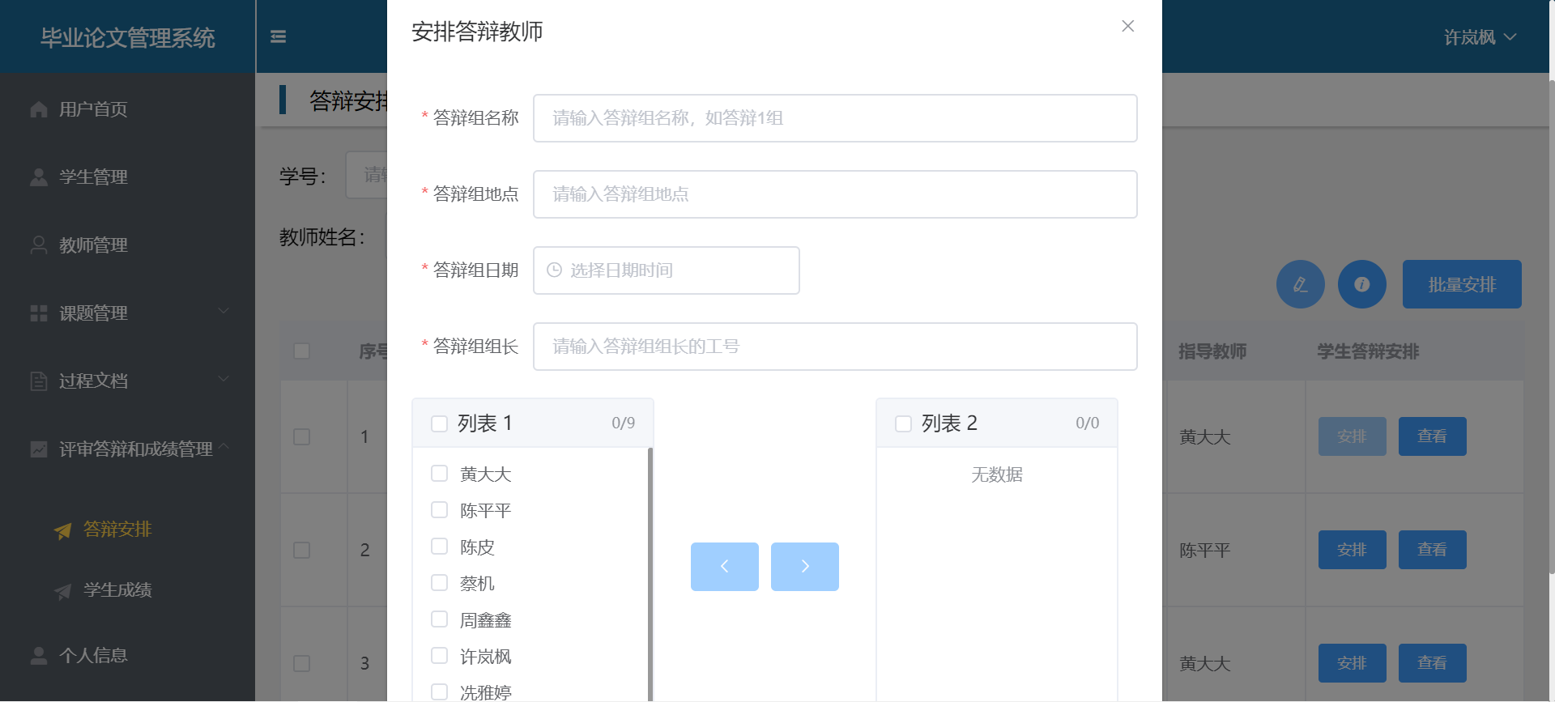This screenshot has width=1555, height=702.
Task: Click 查看 in row 2 with 陈平平
Action: pos(1433,550)
